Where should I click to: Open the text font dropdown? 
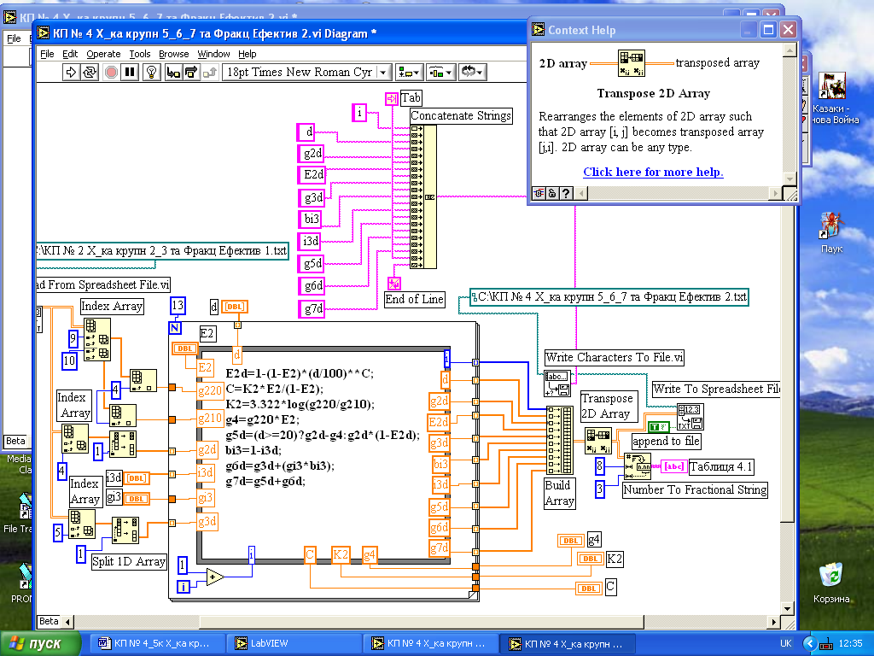[306, 72]
